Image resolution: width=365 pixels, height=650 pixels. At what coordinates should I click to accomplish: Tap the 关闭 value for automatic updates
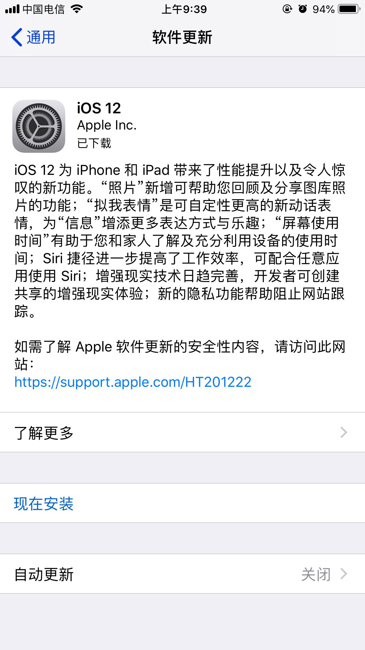(316, 574)
